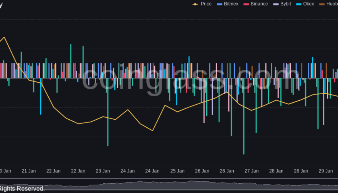Click the Price legend line marker icon
This screenshot has height=193, width=338.
pos(196,4)
